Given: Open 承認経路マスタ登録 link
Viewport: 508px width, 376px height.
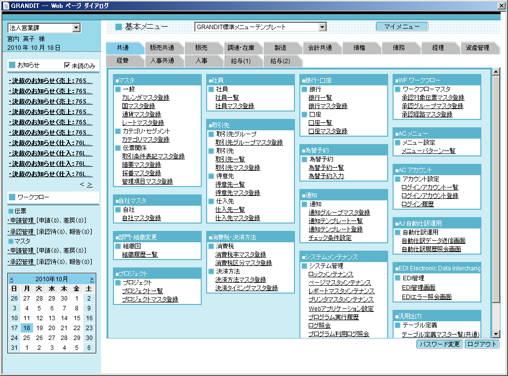Looking at the screenshot, I should point(427,114).
